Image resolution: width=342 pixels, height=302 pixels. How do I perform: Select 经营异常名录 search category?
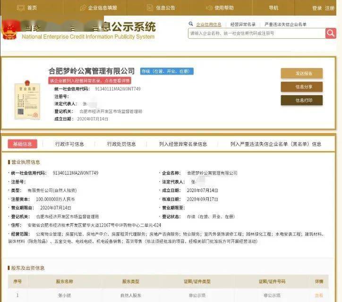coord(243,25)
